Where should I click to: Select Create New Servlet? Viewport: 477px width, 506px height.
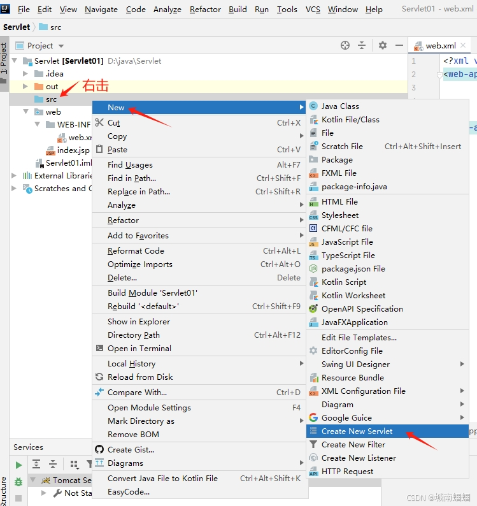click(x=387, y=431)
